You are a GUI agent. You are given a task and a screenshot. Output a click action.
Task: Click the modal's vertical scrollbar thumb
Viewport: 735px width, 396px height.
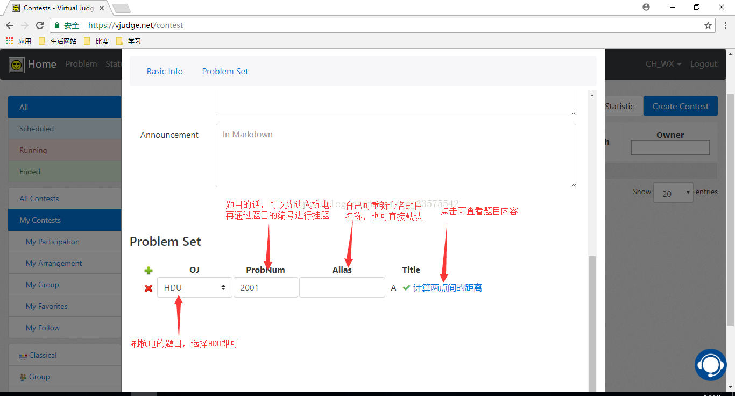pyautogui.click(x=592, y=323)
